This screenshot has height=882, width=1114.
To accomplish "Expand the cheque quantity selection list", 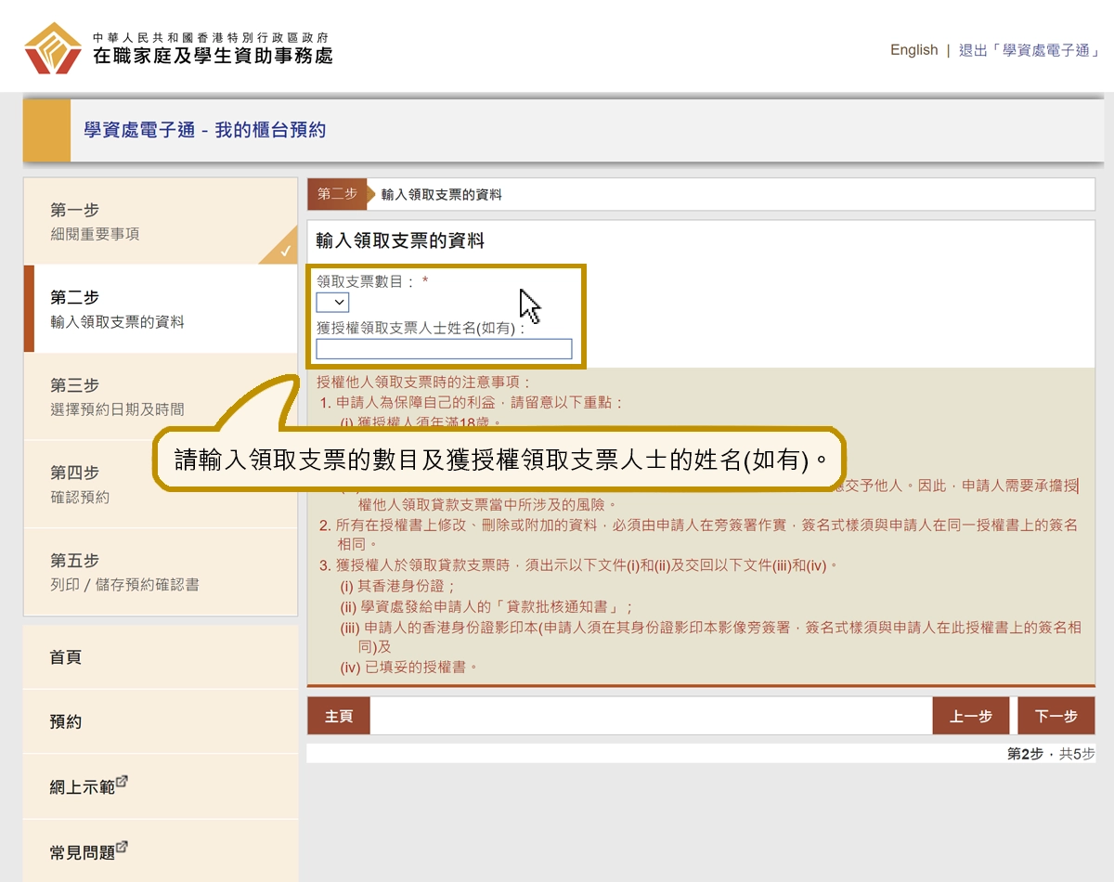I will point(333,303).
